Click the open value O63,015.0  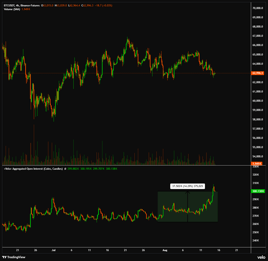click(x=47, y=6)
